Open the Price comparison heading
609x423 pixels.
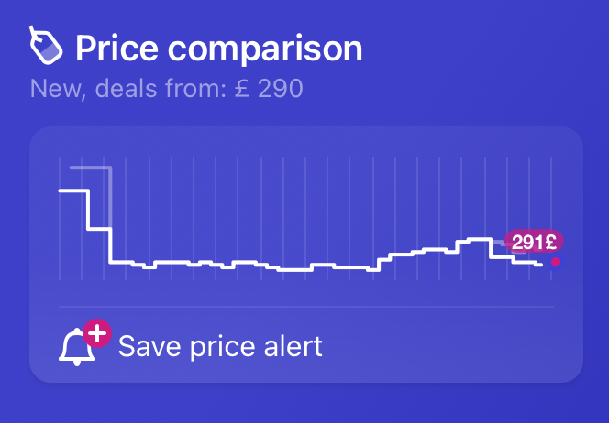pyautogui.click(x=218, y=48)
